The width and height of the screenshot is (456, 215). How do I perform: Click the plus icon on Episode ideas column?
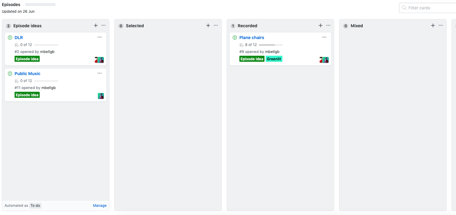tap(96, 25)
